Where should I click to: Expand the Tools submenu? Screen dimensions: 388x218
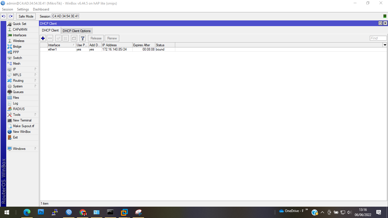22,115
